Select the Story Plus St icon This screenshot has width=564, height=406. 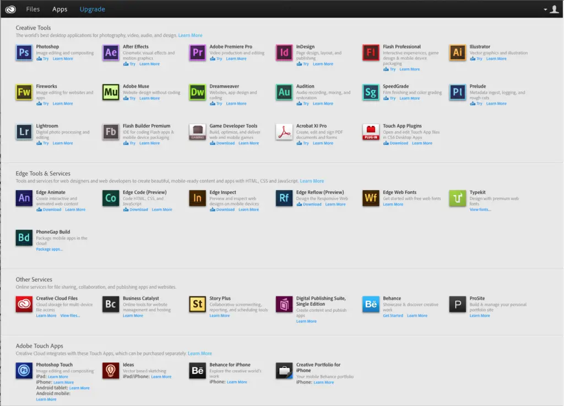197,304
